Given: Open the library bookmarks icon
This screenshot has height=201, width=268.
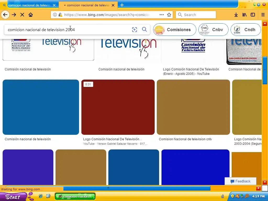Looking at the screenshot, I should [244, 15].
